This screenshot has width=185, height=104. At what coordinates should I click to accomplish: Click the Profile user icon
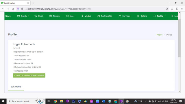(x=155, y=16)
